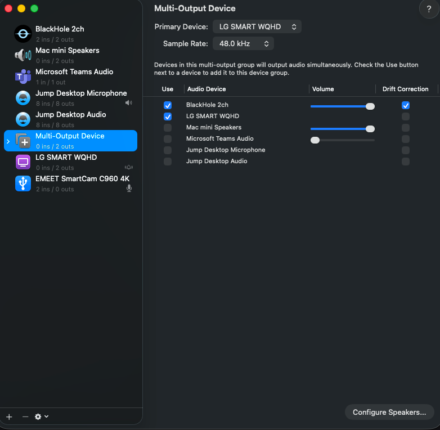
Task: Enable Drift Correction for Jump Desktop Audio
Action: coord(406,162)
